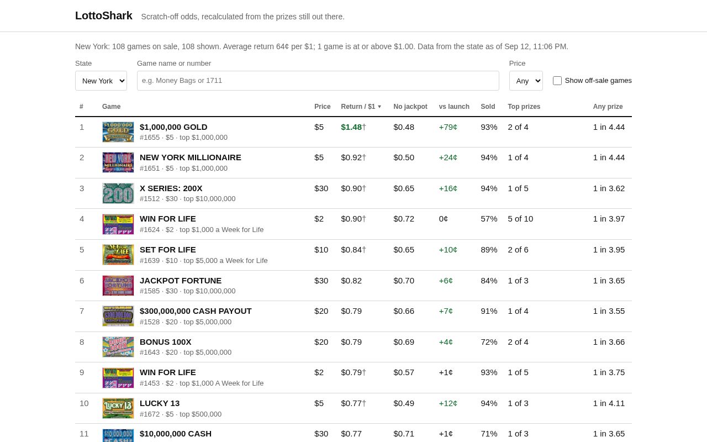Screen dimensions: 707x442
Task: Select the SET FOR LIFE game title
Action: [168, 250]
